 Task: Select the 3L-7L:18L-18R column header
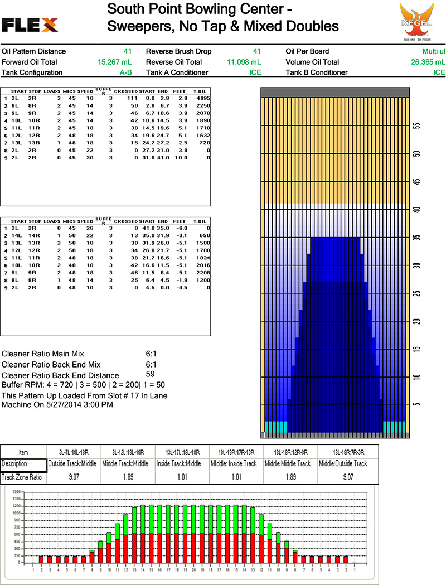click(x=72, y=452)
